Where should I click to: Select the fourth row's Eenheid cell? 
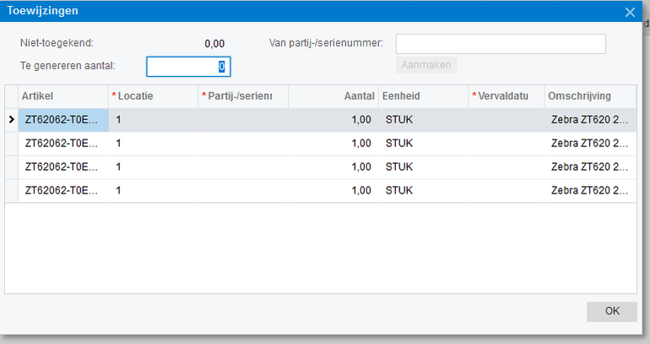pyautogui.click(x=422, y=191)
